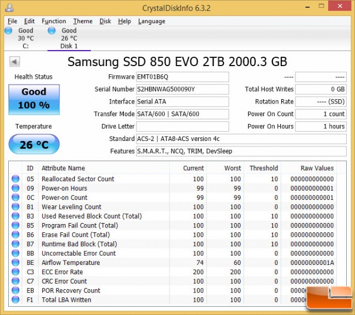Click the Threshold column header

[x=263, y=168]
